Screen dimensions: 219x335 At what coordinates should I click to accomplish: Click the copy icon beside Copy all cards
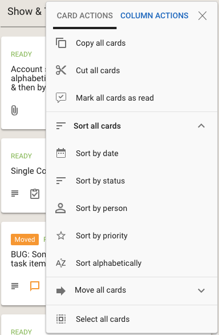coord(61,43)
